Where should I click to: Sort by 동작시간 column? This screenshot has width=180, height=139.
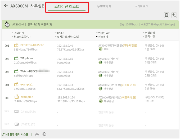click(149, 37)
